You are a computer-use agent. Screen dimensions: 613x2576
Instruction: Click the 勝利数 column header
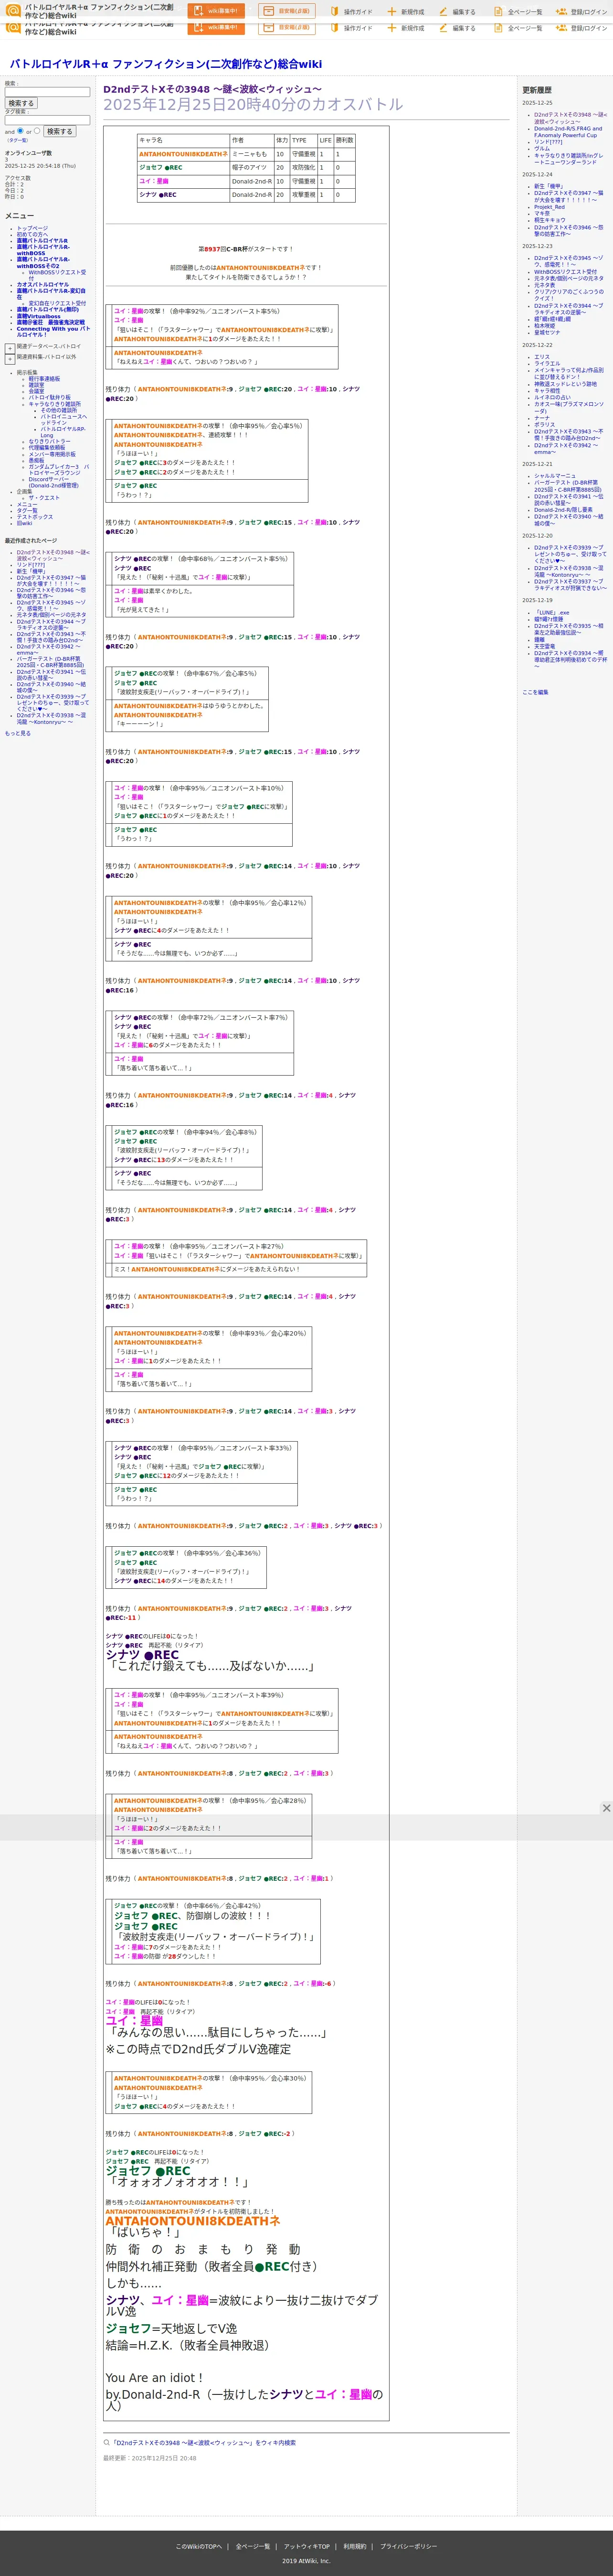(x=344, y=140)
